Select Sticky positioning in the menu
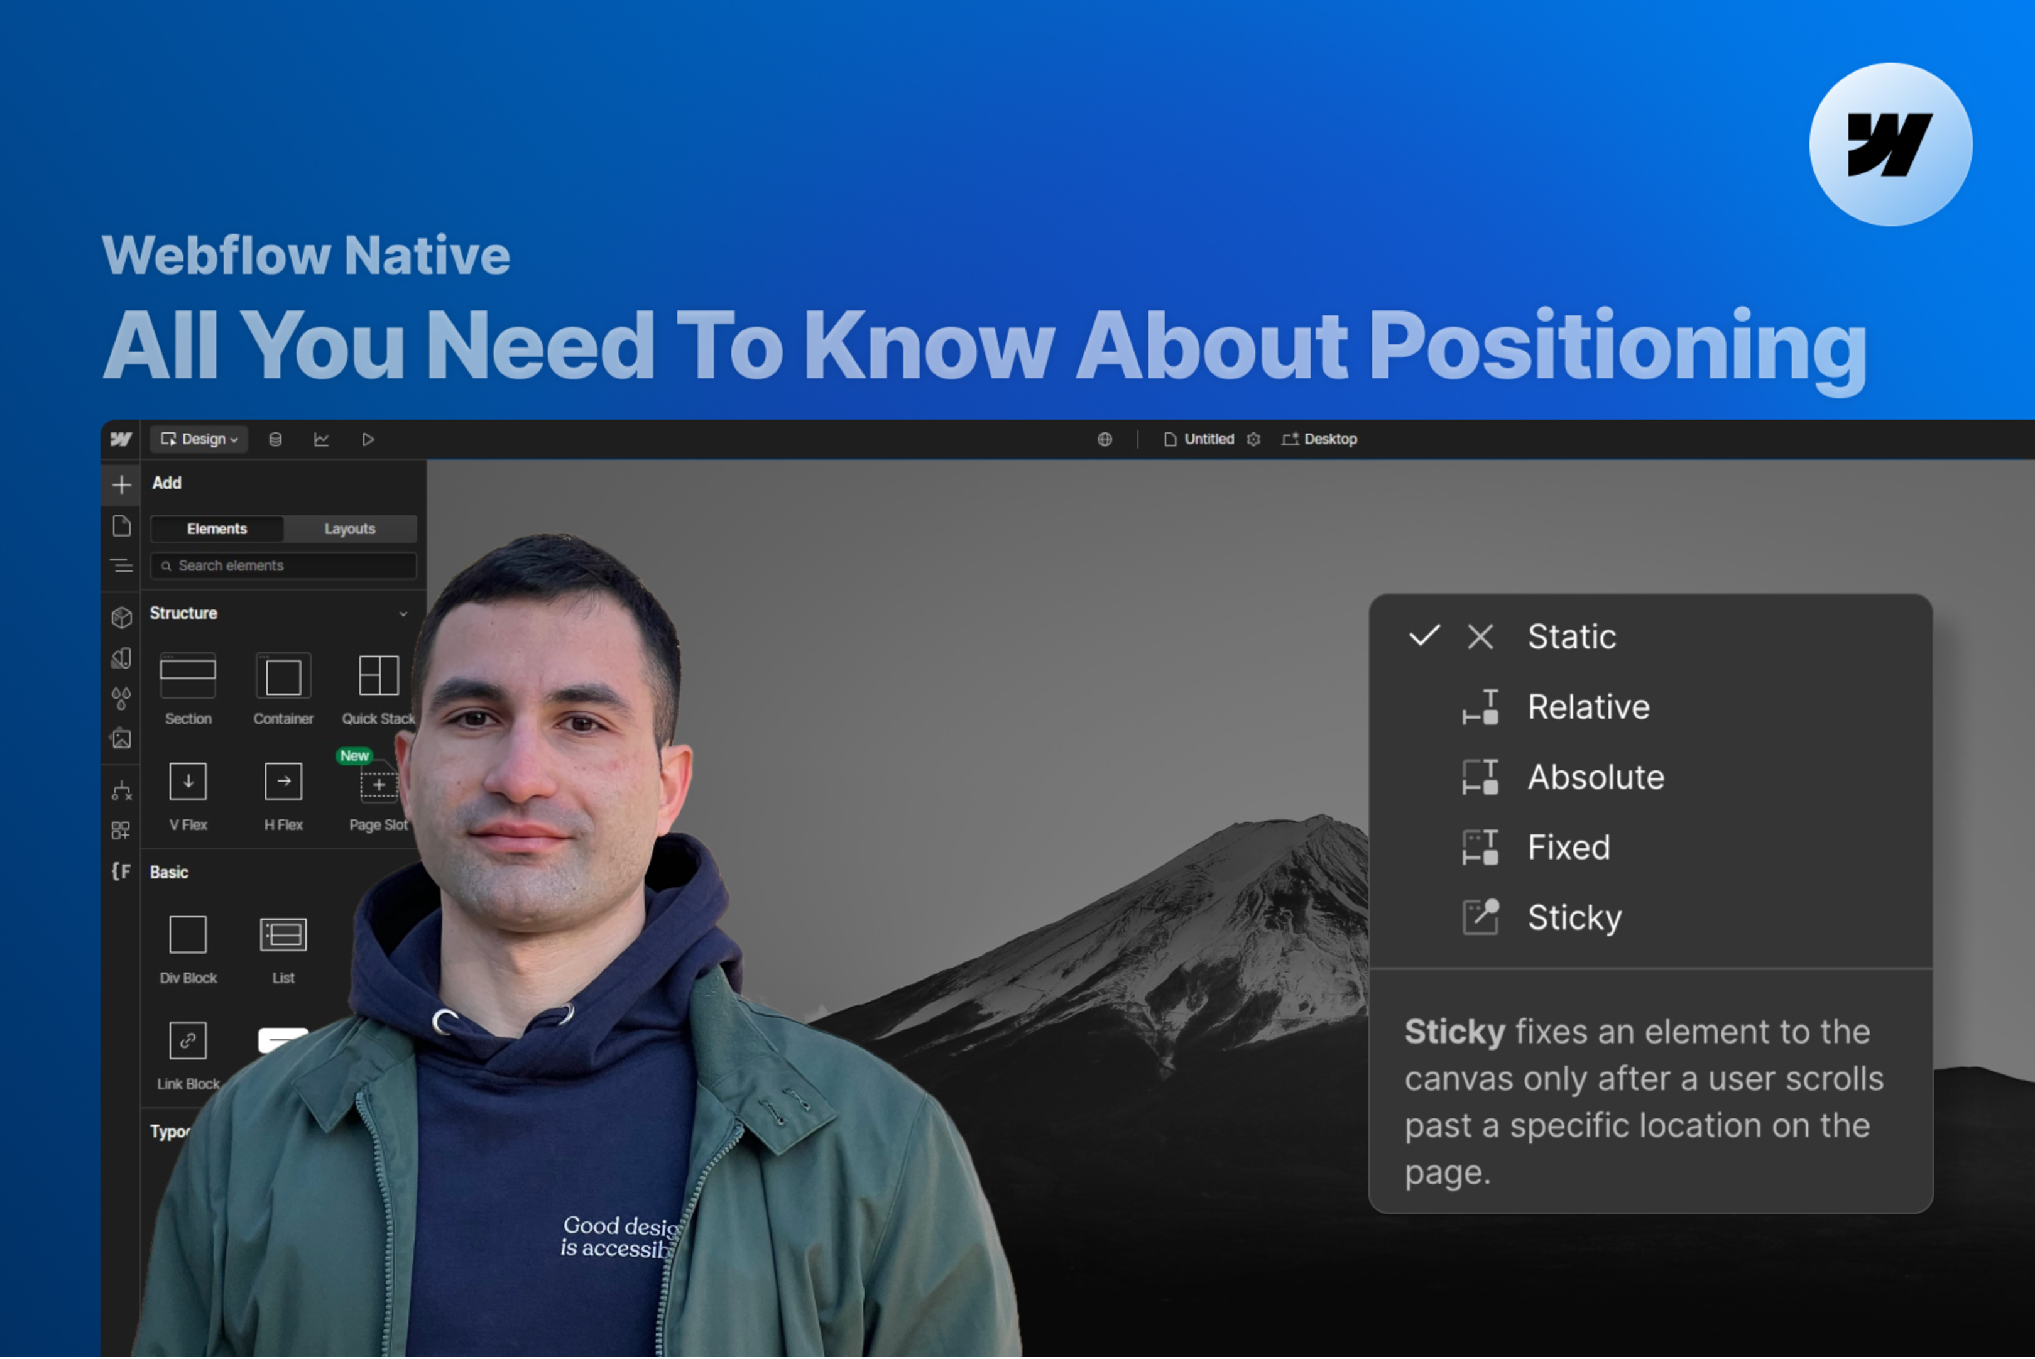This screenshot has width=2035, height=1359. pos(1575,917)
